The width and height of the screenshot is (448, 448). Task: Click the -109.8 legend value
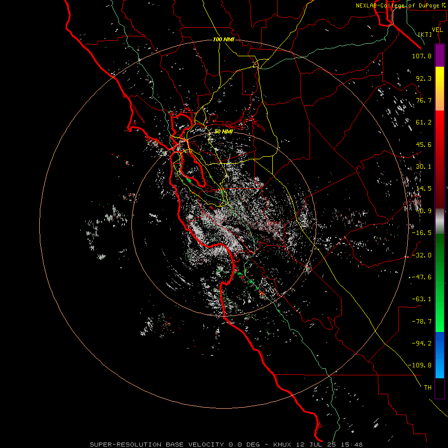click(420, 365)
